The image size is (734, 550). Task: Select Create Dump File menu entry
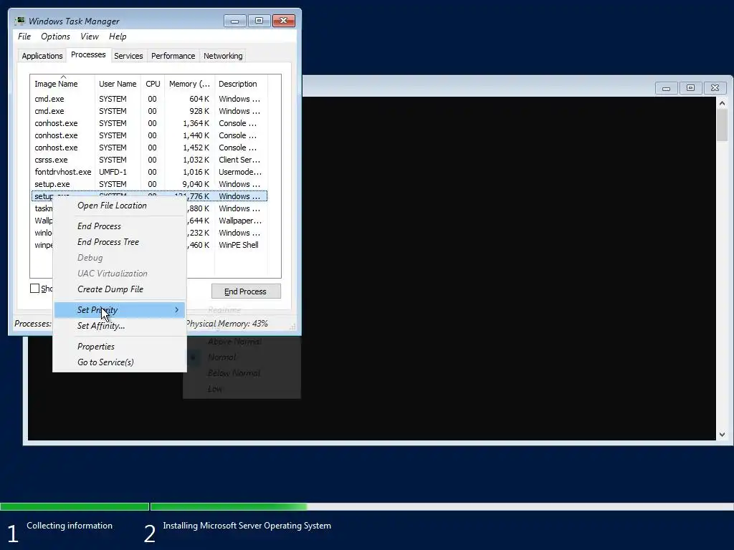pos(120,289)
